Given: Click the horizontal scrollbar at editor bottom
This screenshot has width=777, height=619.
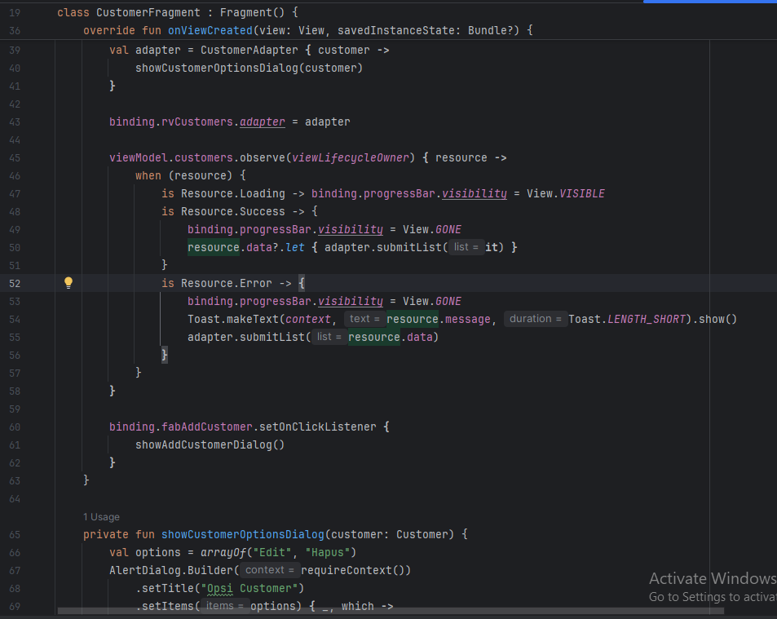Looking at the screenshot, I should click(x=391, y=611).
